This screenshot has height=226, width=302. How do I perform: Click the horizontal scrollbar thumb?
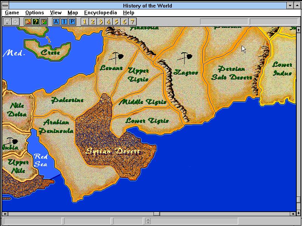click(x=157, y=214)
